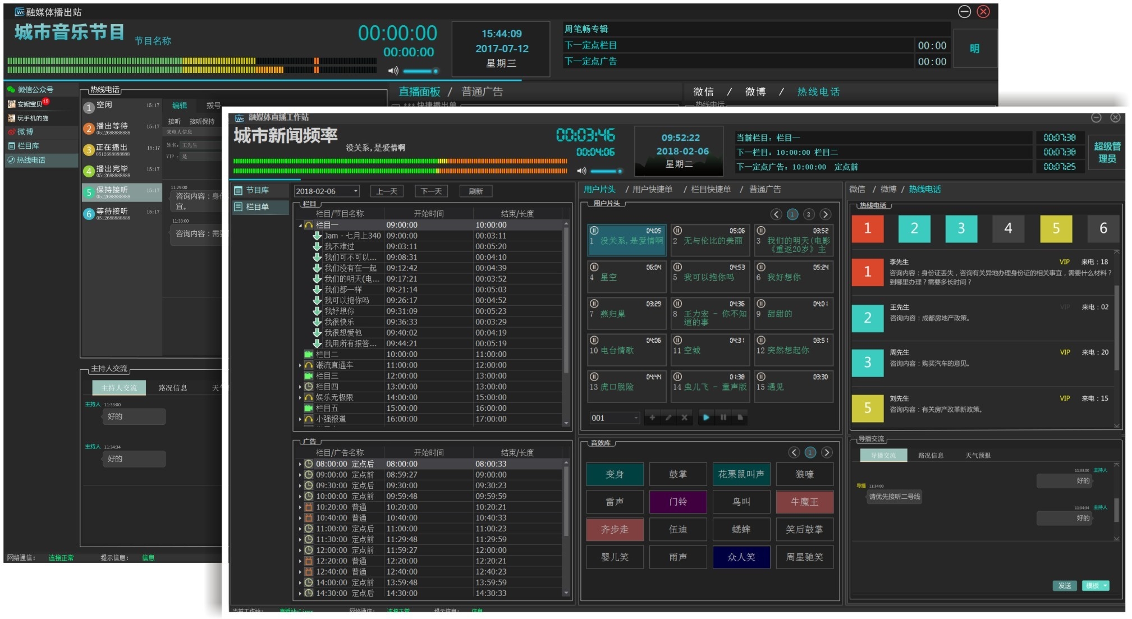Image resolution: width=1132 pixels, height=619 pixels.
Task: Click the pause icon in the jingle toolbar
Action: pyautogui.click(x=723, y=418)
